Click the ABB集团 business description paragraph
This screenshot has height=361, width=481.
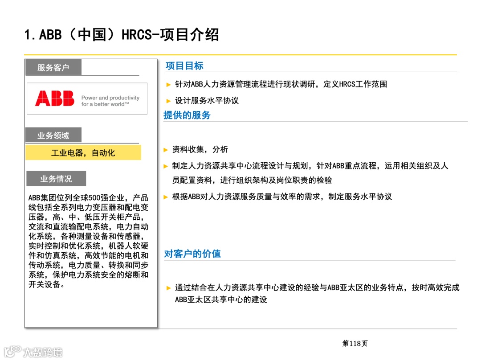pyautogui.click(x=88, y=241)
